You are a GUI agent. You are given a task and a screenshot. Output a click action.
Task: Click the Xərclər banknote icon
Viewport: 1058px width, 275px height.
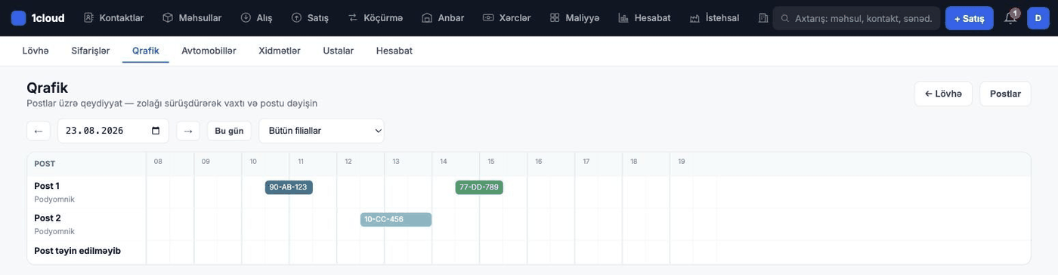pyautogui.click(x=488, y=17)
